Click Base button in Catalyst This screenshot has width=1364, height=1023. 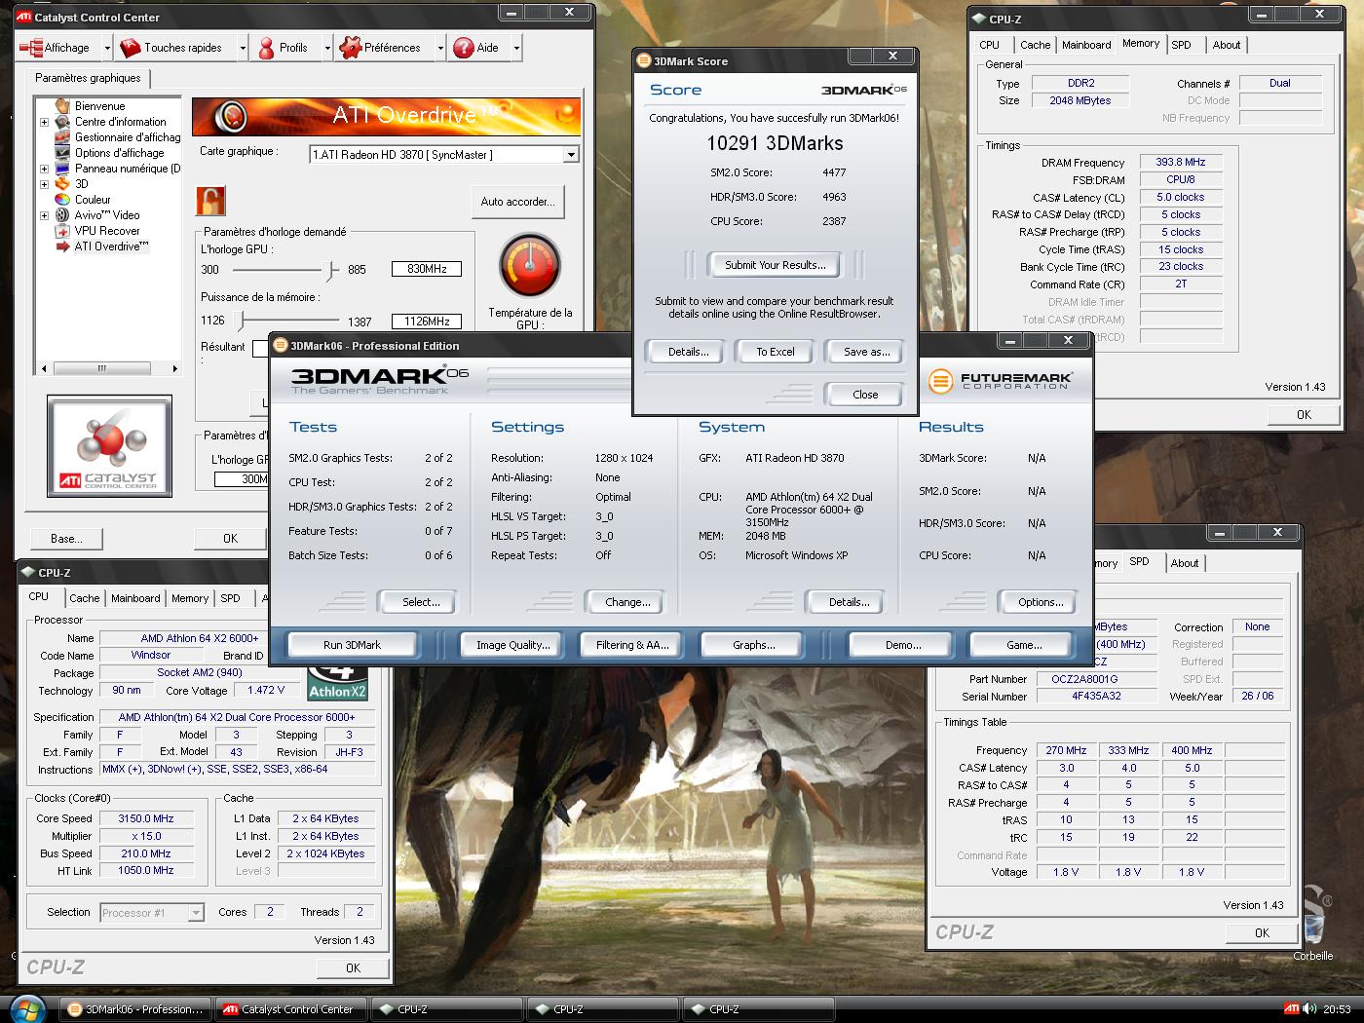point(66,538)
